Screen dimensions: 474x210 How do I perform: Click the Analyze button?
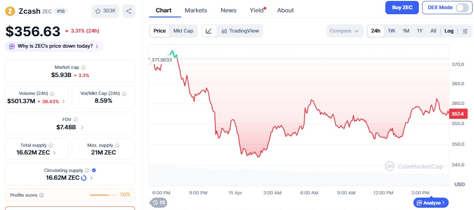pyautogui.click(x=431, y=203)
